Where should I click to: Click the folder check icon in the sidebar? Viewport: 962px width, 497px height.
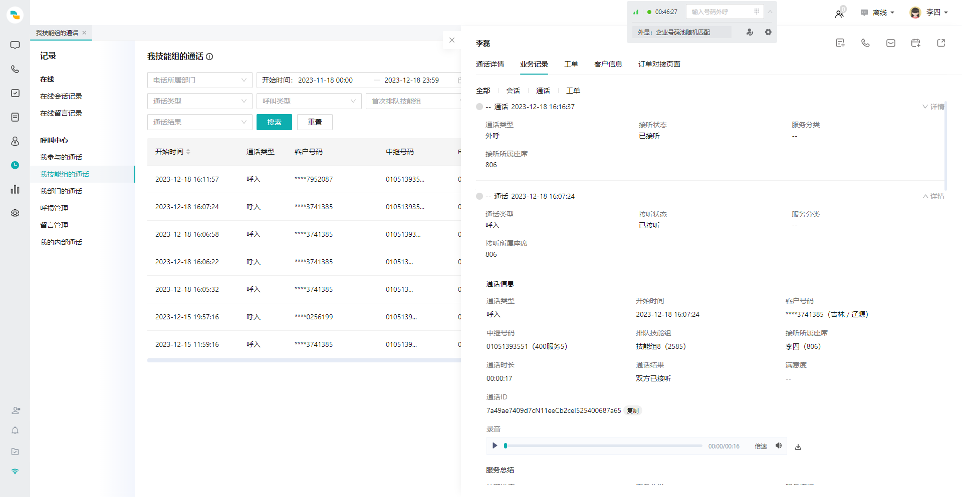15,451
